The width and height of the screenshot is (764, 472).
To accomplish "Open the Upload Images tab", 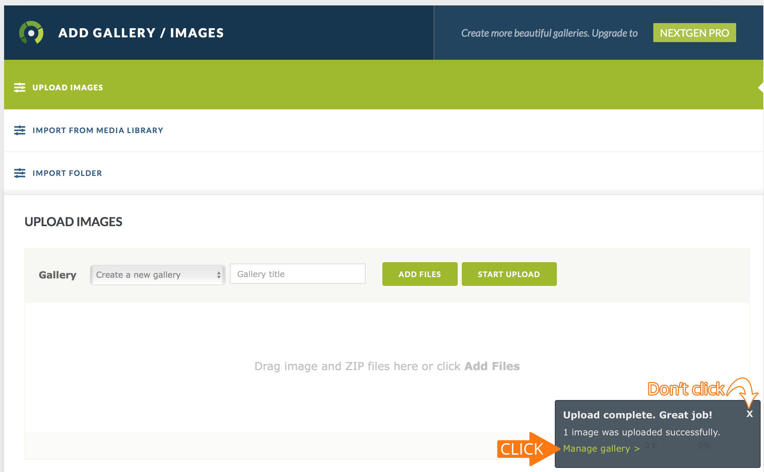I will click(x=68, y=88).
